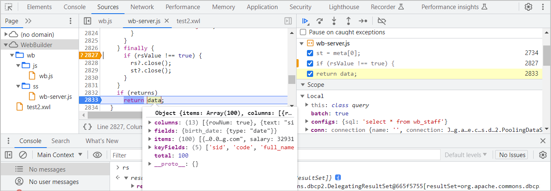Switch to the Network tab
Image resolution: width=551 pixels, height=191 pixels.
point(142,7)
